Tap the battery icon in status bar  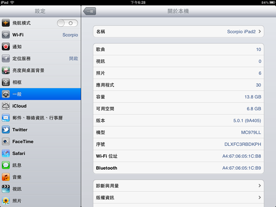point(272,2)
